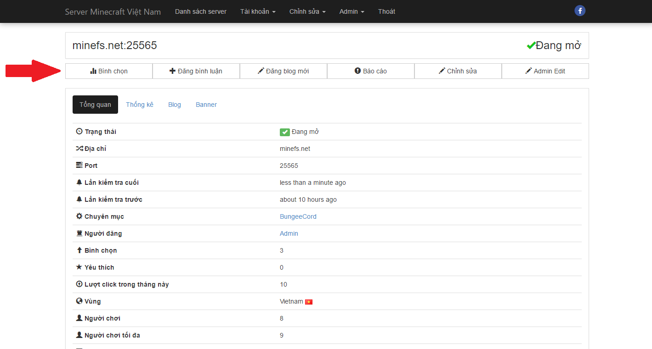Click the port value 25565
This screenshot has width=652, height=349.
tap(289, 166)
